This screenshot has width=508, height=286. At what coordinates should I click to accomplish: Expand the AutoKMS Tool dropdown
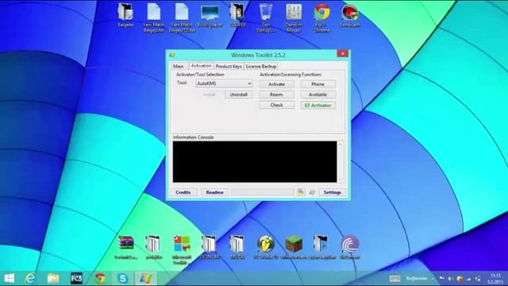(x=224, y=83)
